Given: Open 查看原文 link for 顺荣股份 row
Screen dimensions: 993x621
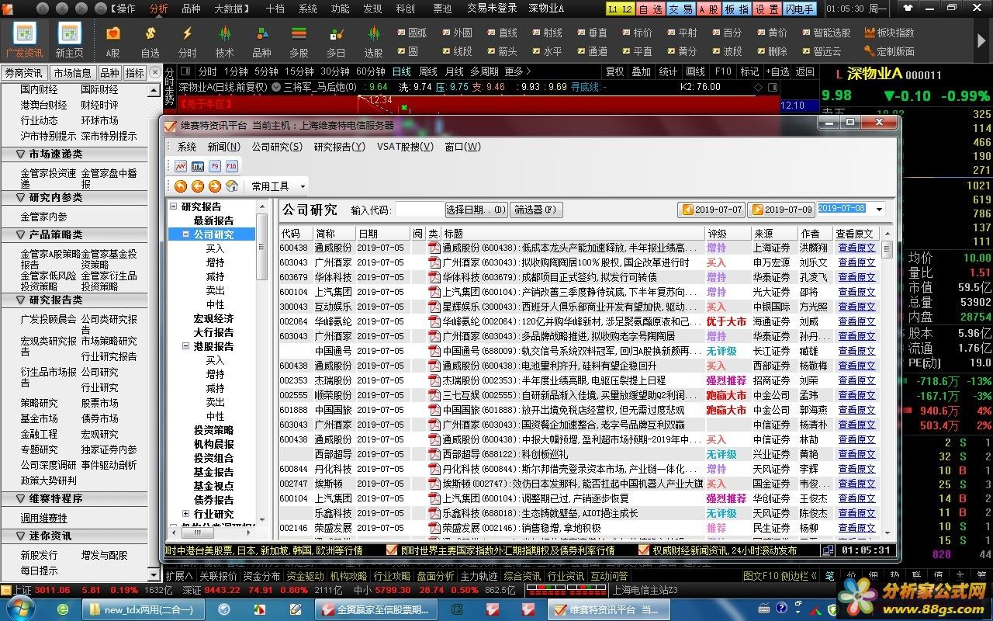Looking at the screenshot, I should coord(856,395).
